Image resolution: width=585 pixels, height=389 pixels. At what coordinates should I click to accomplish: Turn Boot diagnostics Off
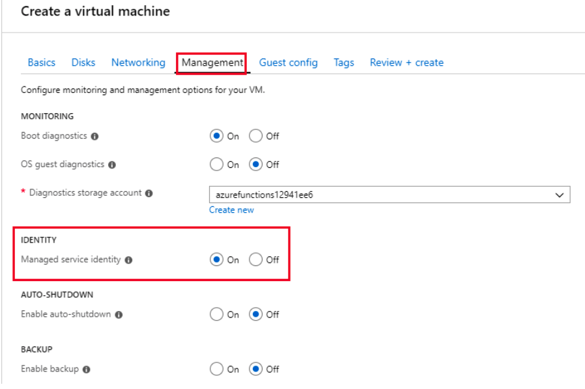click(x=256, y=137)
